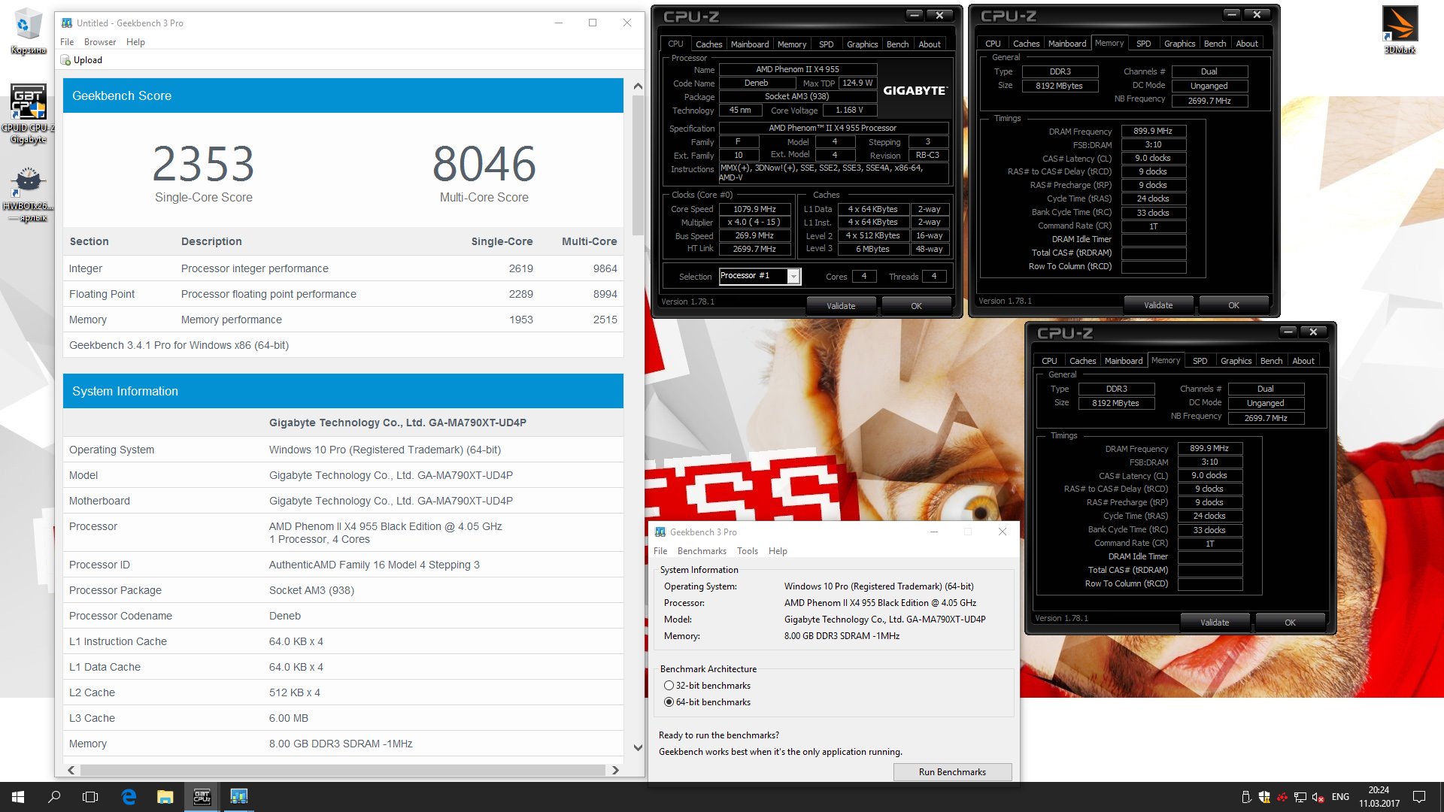Click Validate in the top-right CPU-Z Memory window

(1158, 305)
